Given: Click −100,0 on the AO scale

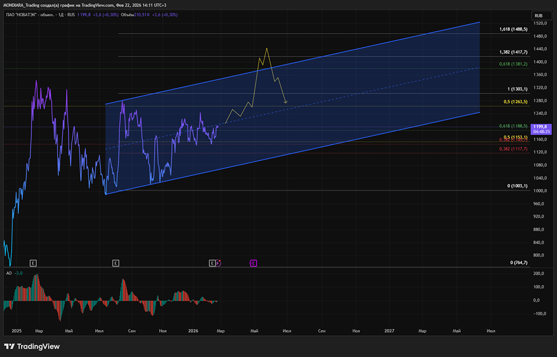Looking at the screenshot, I should coord(539,313).
